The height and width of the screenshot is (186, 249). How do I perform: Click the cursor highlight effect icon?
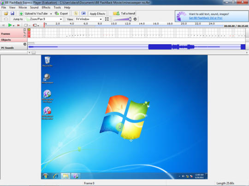tap(76, 13)
